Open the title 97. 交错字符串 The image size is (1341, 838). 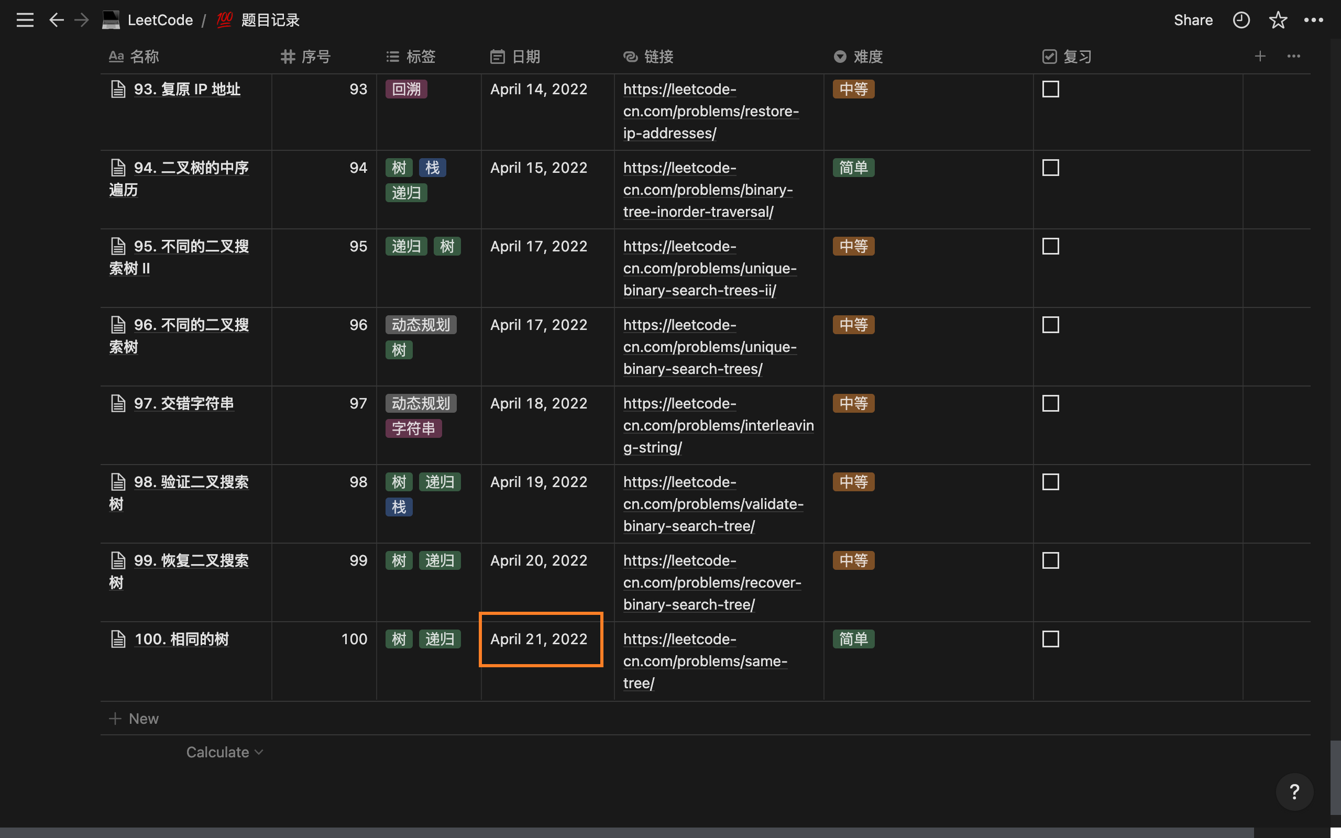click(x=183, y=403)
